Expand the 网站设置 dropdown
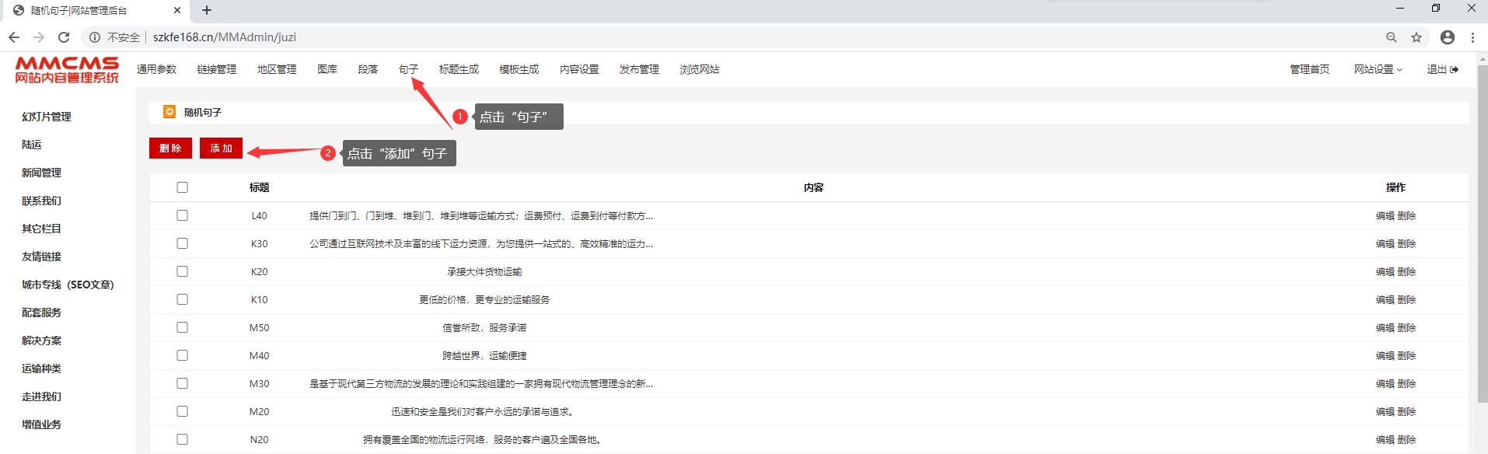Screen dimensions: 1488x454 [x=1378, y=69]
